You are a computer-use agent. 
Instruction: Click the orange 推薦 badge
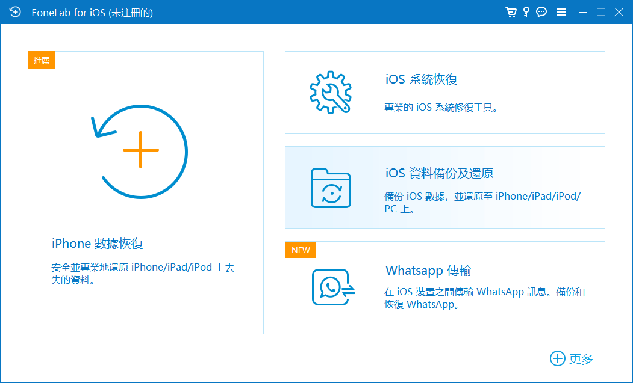(x=42, y=60)
